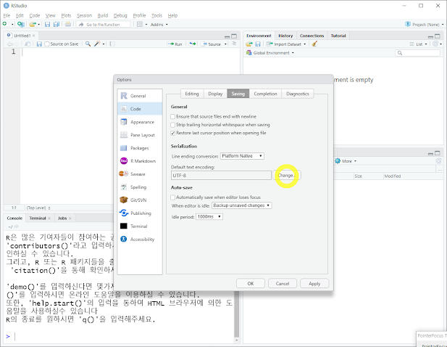
Task: Toggle Source on Save checkbox
Action: point(47,44)
